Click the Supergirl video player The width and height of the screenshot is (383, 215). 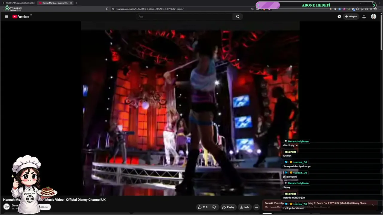coord(190,108)
